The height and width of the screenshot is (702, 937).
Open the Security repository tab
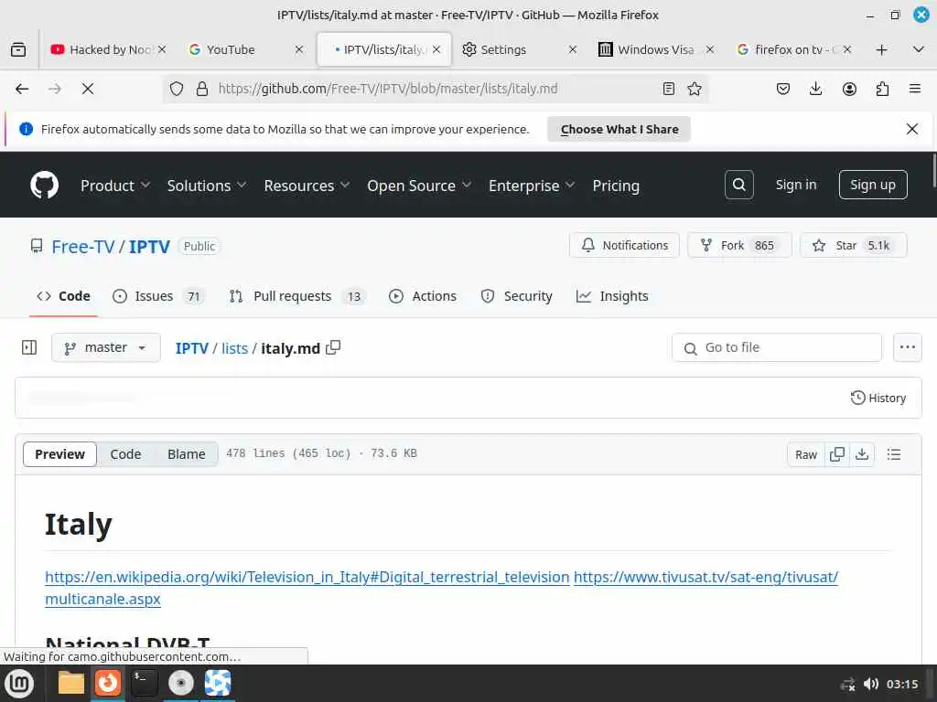point(517,296)
